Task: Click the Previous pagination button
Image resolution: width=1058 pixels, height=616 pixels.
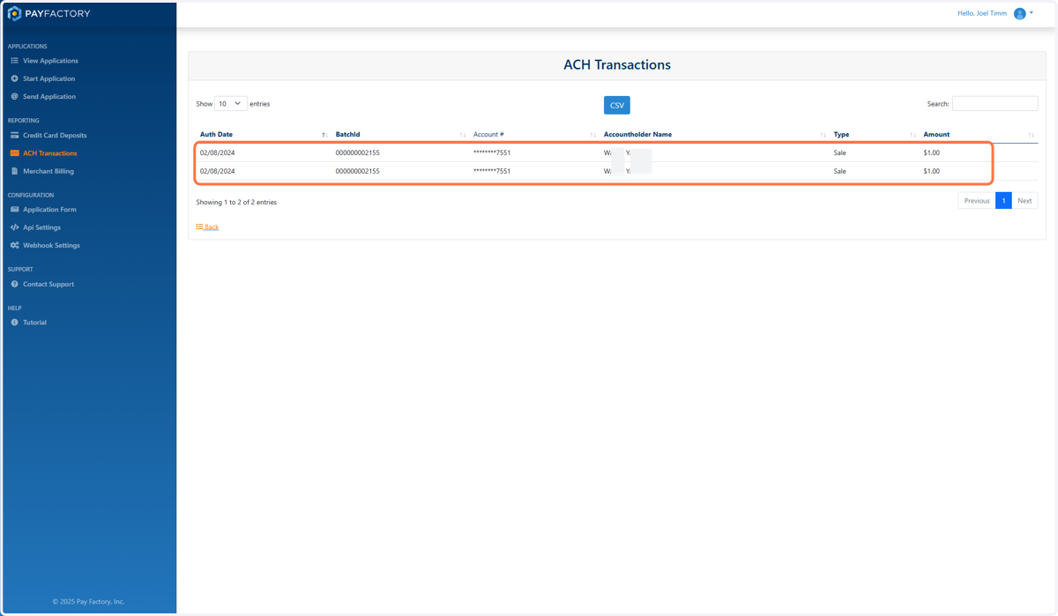Action: coord(977,201)
